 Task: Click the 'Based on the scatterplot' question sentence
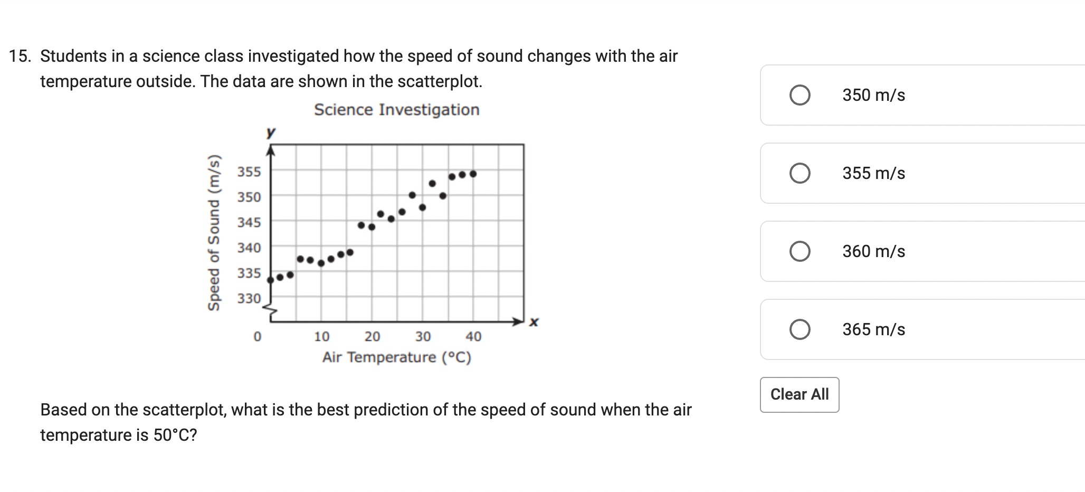[x=366, y=422]
